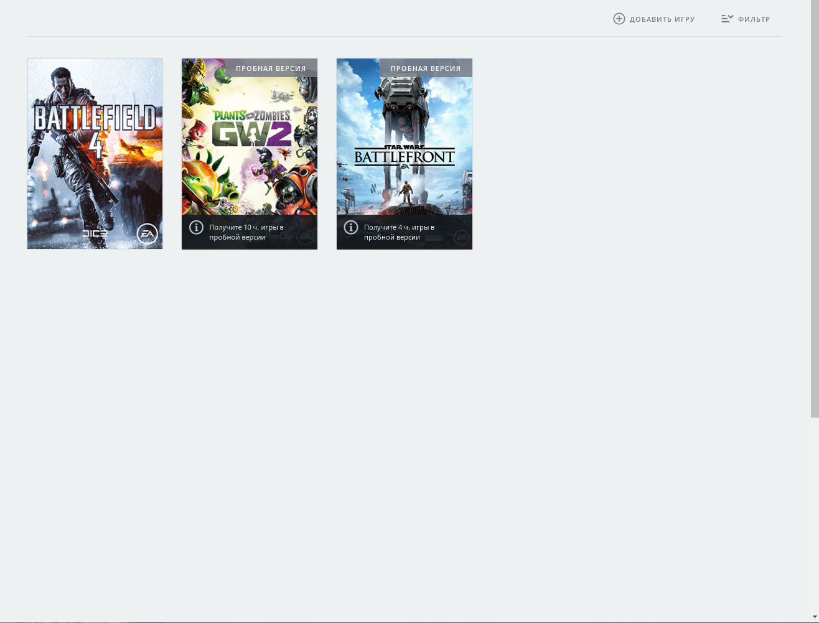Screen dimensions: 819x623
Task: Click the ПРОБНАЯ ВЕРСИЯ label on GW2
Action: pos(271,68)
